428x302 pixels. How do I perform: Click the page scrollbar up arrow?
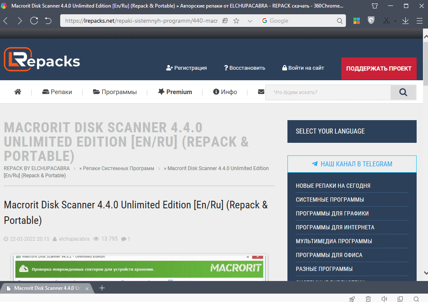coord(425,37)
